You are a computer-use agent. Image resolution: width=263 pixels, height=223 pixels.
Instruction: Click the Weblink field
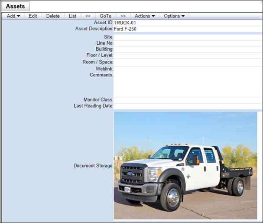click(188, 69)
